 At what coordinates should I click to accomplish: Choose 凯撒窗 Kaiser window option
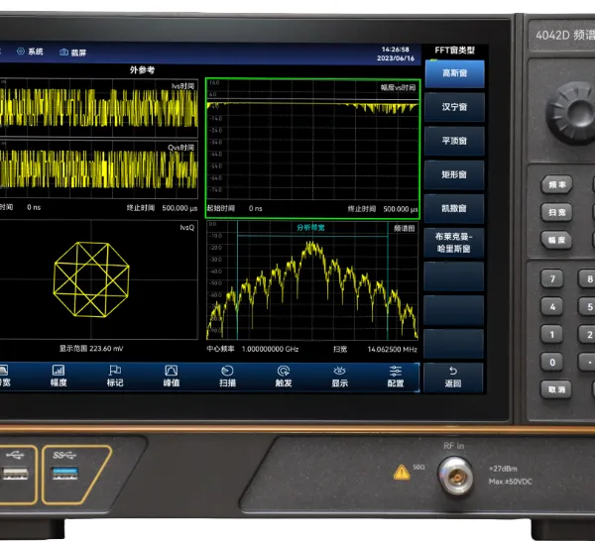pyautogui.click(x=454, y=208)
